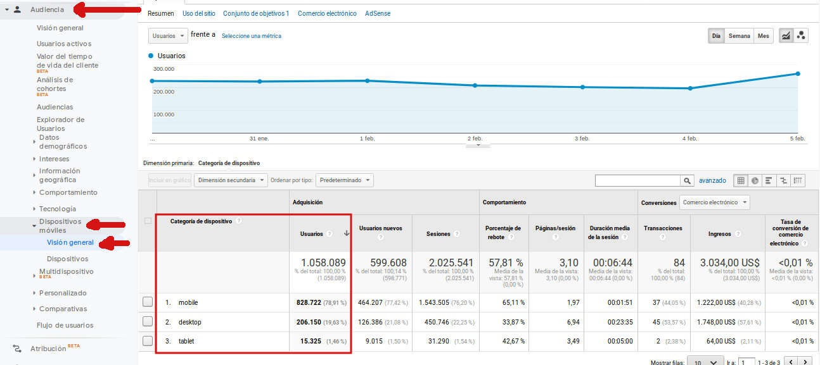820x365 pixels.
Task: Switch to line chart view icon
Action: (x=786, y=36)
